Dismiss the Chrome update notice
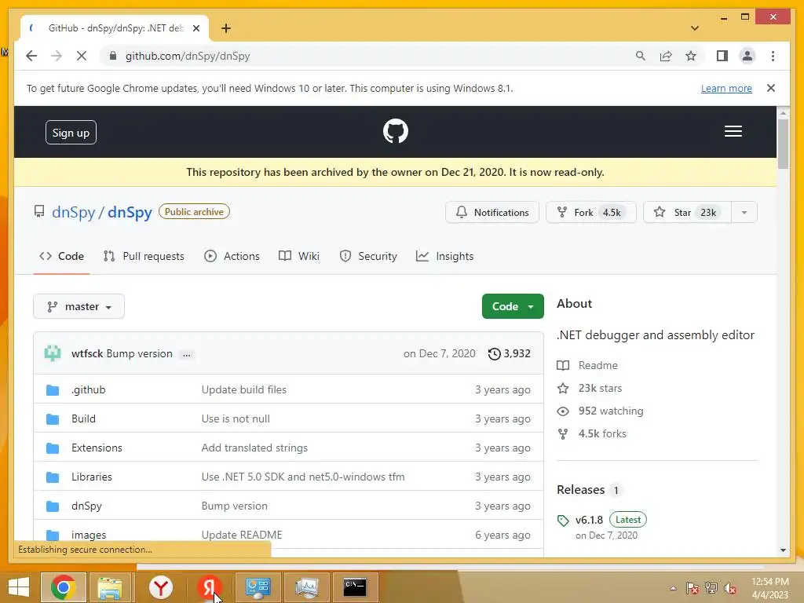Image resolution: width=804 pixels, height=603 pixels. (770, 88)
